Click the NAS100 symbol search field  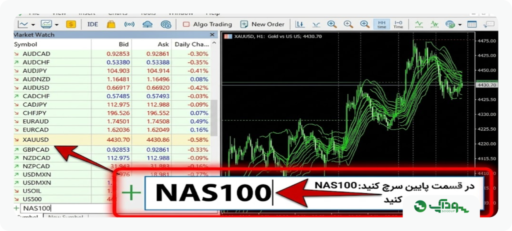pyautogui.click(x=65, y=208)
